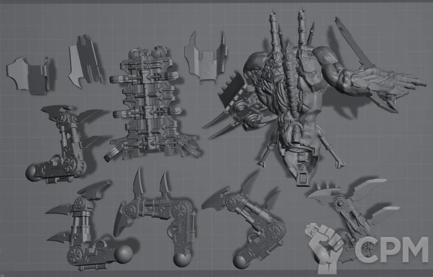433x277 pixels.
Task: Select the leftmost flat armor plate
Action: (26, 74)
